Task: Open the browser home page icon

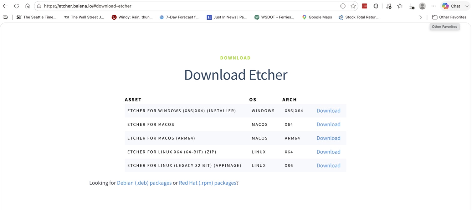Action: [x=28, y=6]
